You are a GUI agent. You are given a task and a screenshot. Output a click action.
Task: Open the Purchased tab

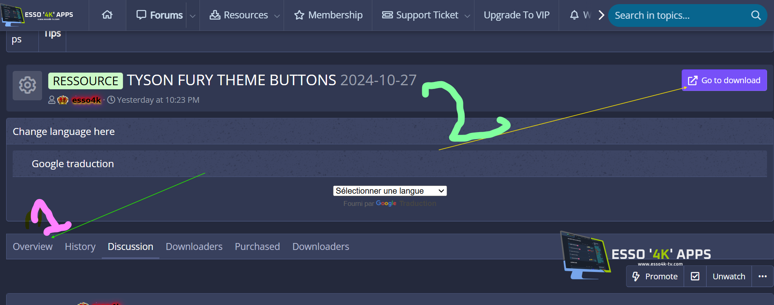257,247
